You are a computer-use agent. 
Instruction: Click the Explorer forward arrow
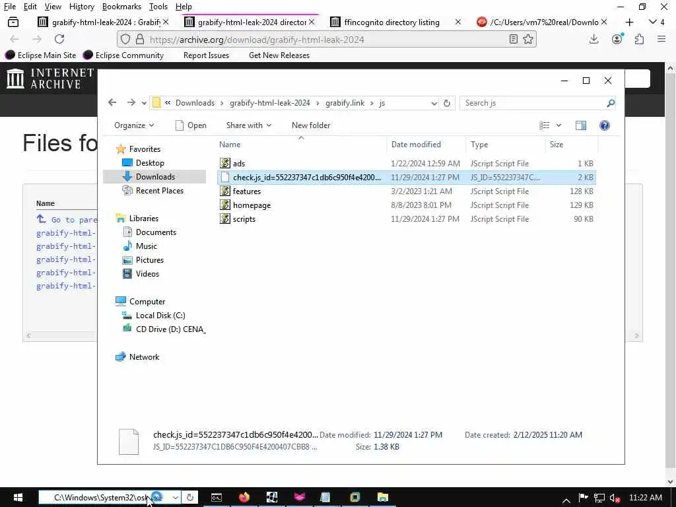[131, 102]
